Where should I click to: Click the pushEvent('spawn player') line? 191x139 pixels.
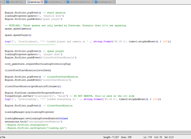tap(34, 19)
